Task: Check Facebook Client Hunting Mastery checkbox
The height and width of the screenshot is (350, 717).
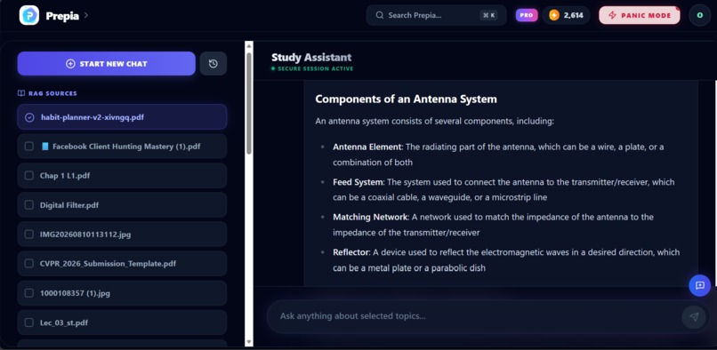Action: pos(29,147)
